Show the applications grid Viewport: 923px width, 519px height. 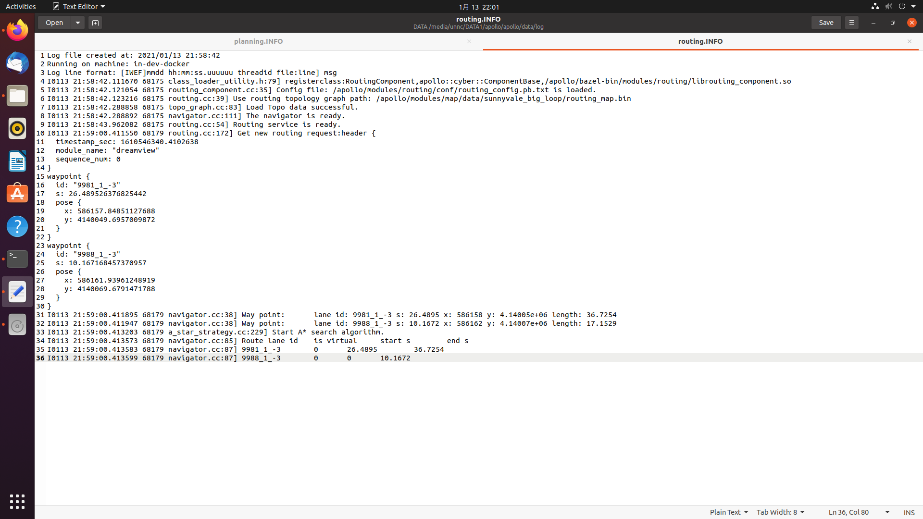point(17,501)
